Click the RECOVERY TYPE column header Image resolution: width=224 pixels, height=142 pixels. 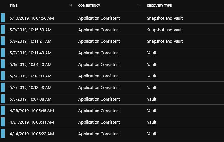tap(159, 6)
